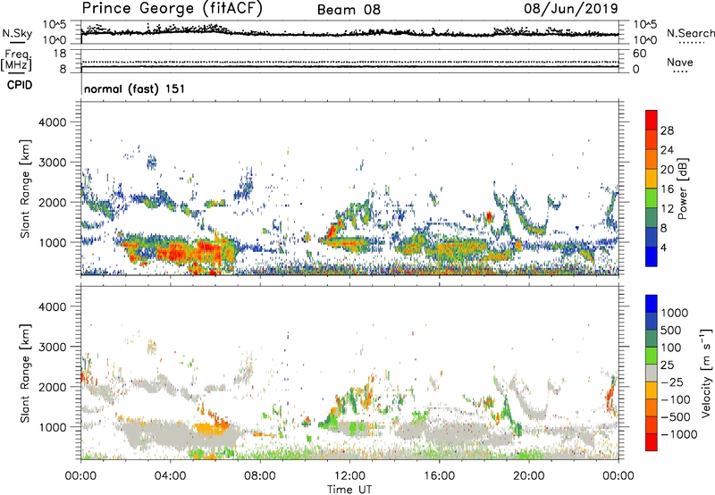Screen dimensions: 715x495
Task: Click the '60' tick on the Nave axis
Action: pos(639,54)
